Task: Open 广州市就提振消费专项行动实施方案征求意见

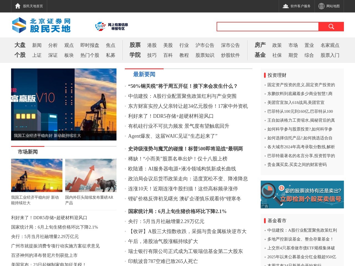Action: coord(55,246)
